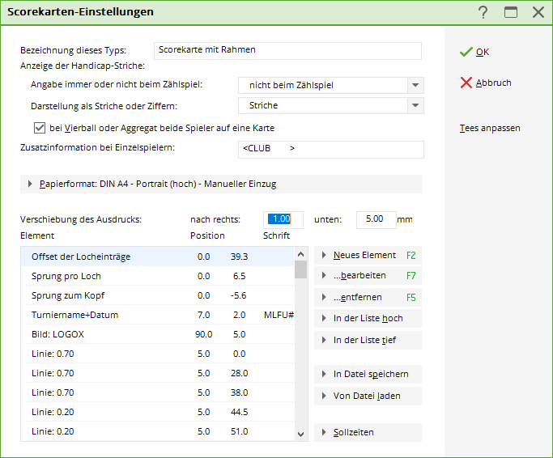Click the Zusatzinformation input field
This screenshot has height=458, width=553.
330,149
